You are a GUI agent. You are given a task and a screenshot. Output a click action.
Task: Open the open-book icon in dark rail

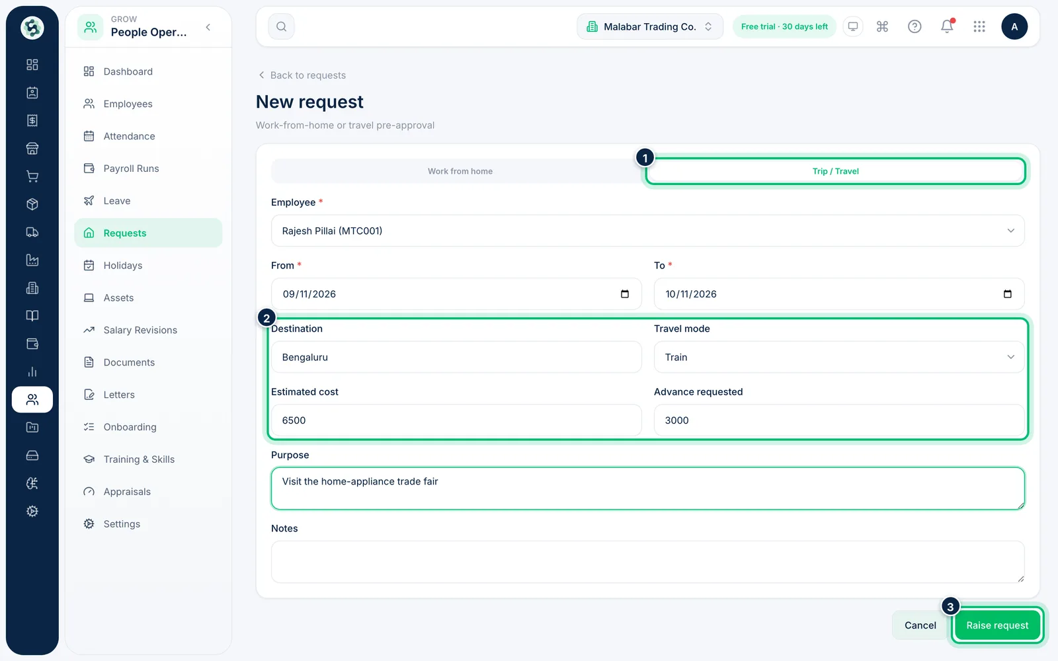32,316
